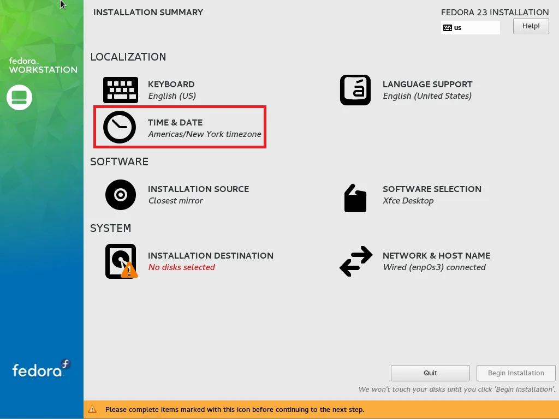This screenshot has width=559, height=419.
Task: Click 'Please complete items marked' warning message
Action: coord(235,410)
